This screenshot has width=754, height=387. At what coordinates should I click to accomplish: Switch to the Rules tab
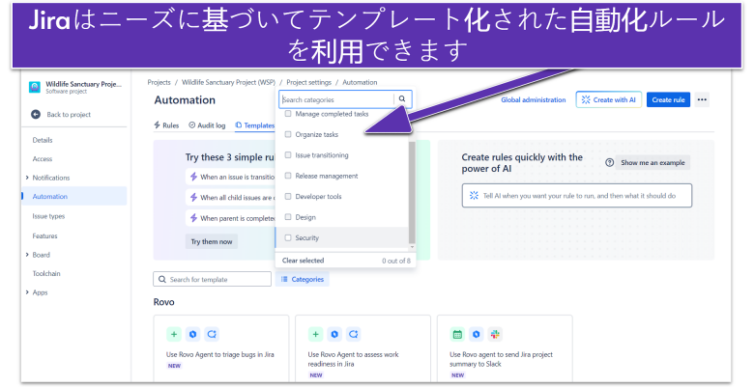click(166, 125)
